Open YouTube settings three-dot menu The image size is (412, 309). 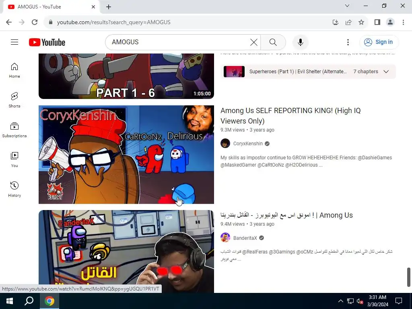[x=348, y=42]
